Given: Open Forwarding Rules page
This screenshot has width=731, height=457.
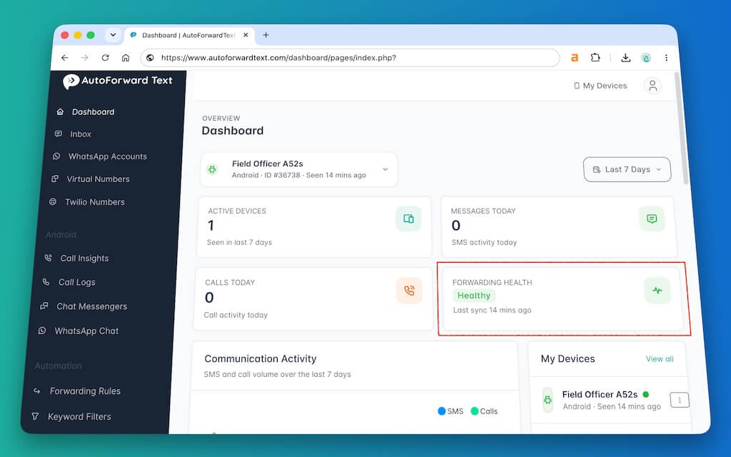Looking at the screenshot, I should (x=85, y=391).
